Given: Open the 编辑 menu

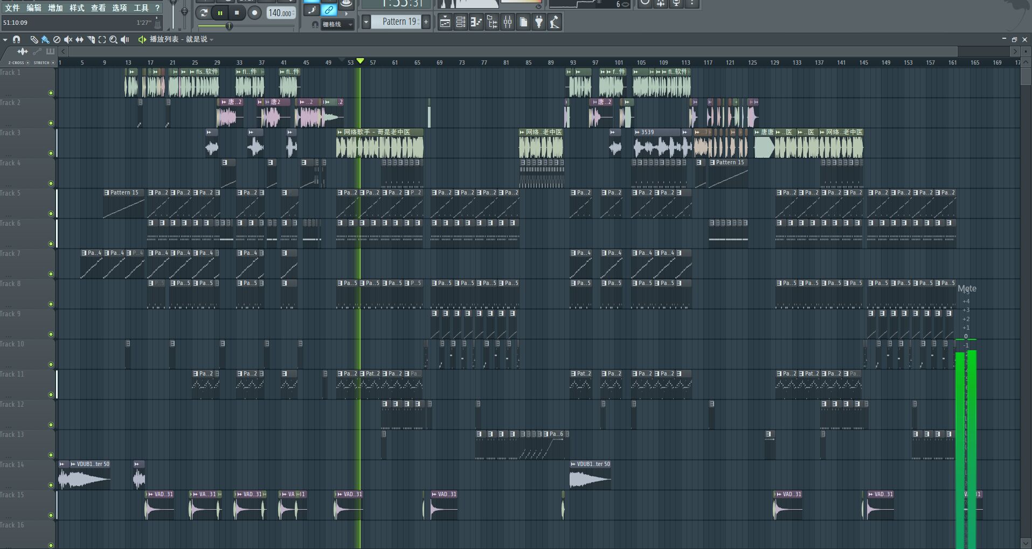Looking at the screenshot, I should [x=34, y=8].
